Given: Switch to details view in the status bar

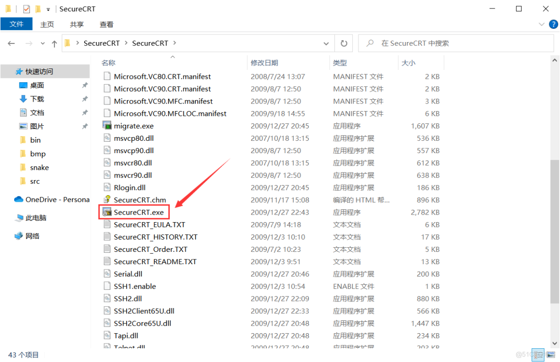Looking at the screenshot, I should [538, 355].
